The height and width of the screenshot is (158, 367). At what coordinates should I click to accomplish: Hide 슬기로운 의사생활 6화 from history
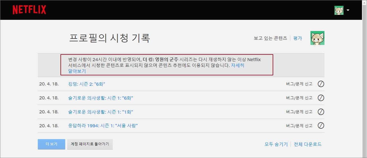[x=321, y=98]
